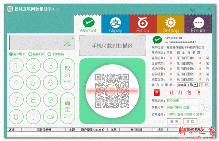The height and width of the screenshot is (141, 219).
Task: Tap keypad digit 8
Action: point(33,99)
